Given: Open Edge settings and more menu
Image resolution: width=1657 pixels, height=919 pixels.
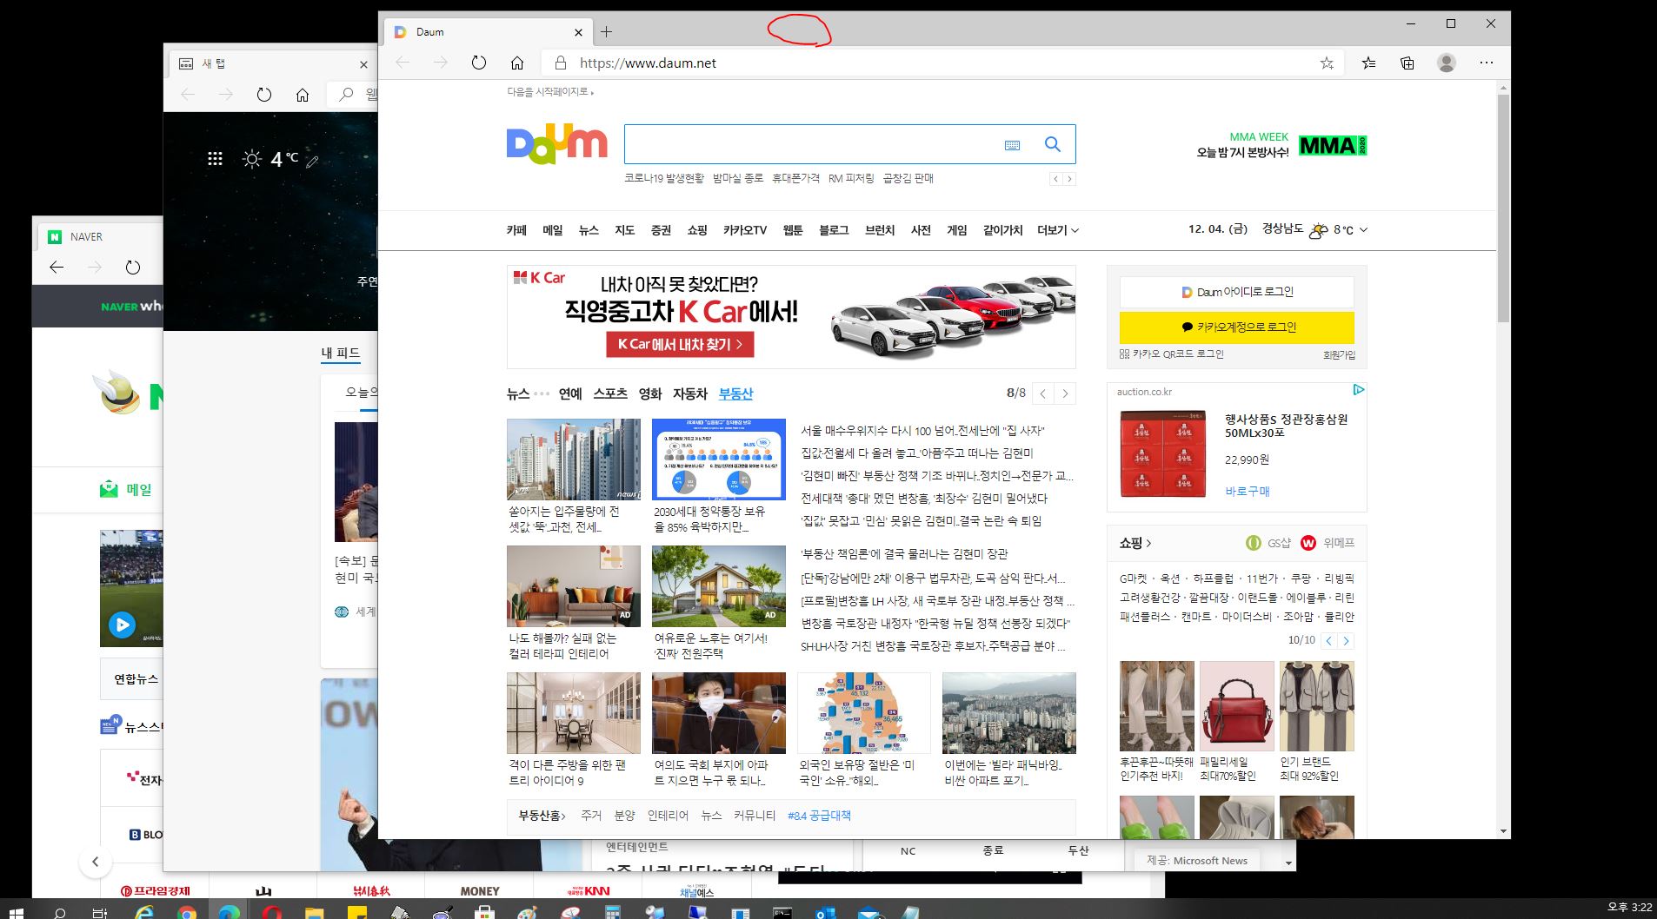Looking at the screenshot, I should pos(1487,63).
